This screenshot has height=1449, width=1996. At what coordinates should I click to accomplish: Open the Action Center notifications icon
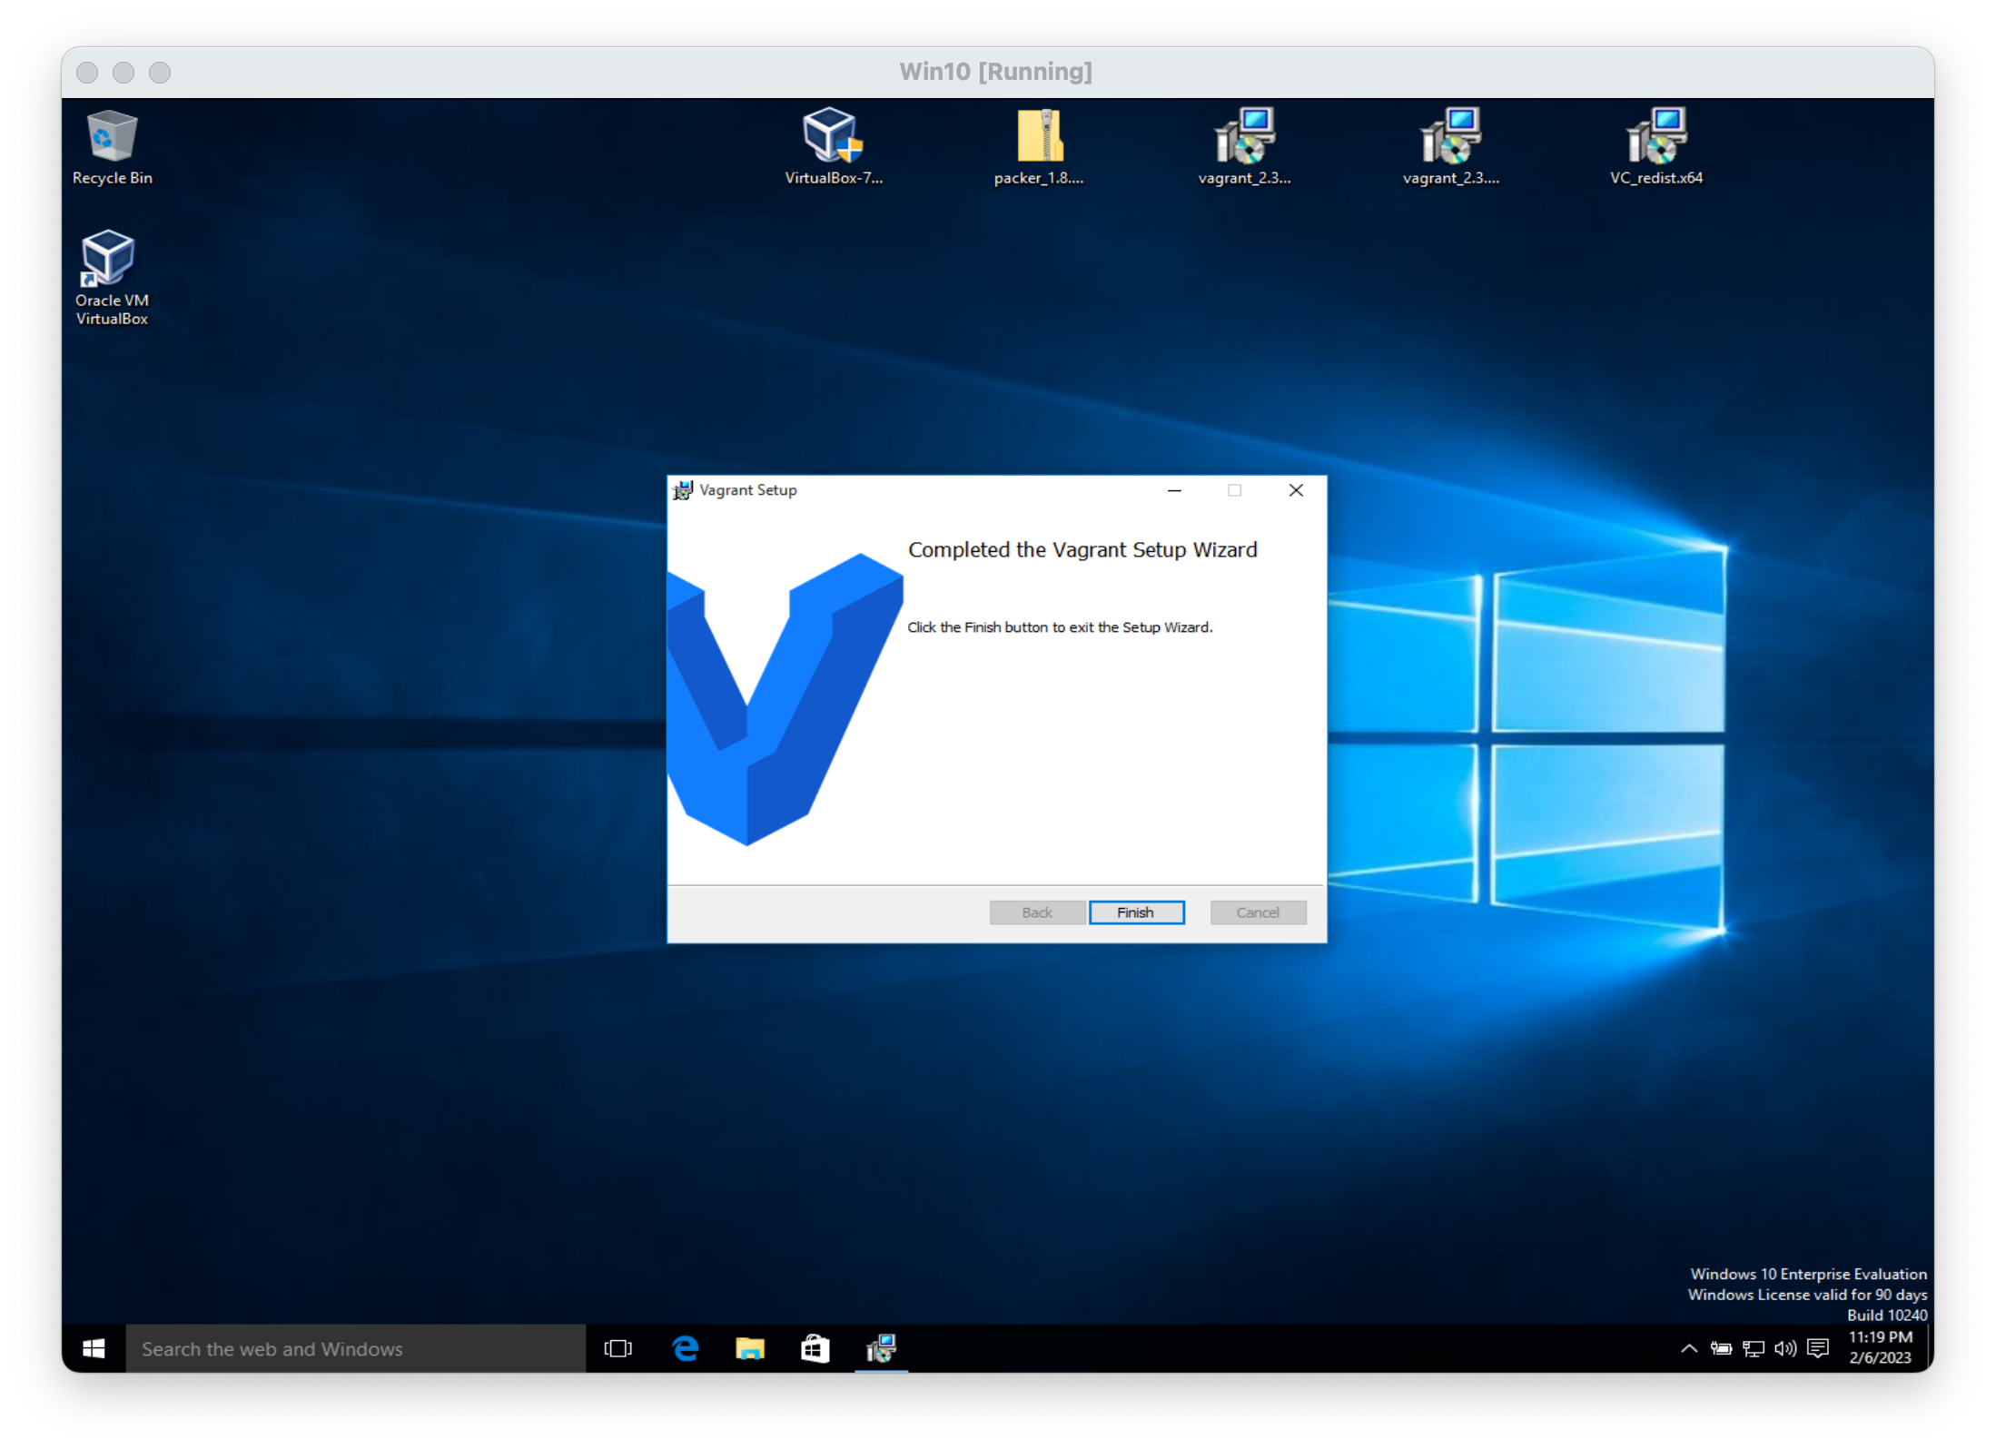pos(1818,1349)
